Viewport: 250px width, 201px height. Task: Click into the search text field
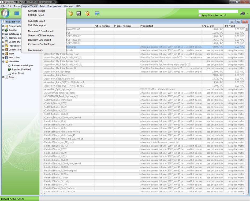coord(218,12)
